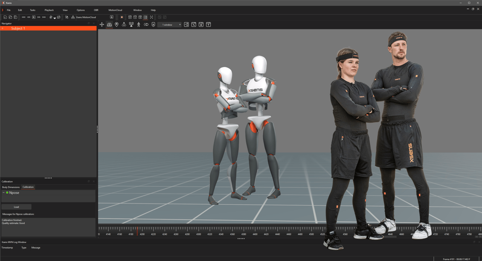Select the character view icon in viewport toolbar
Image resolution: width=482 pixels, height=261 pixels.
coord(138,24)
